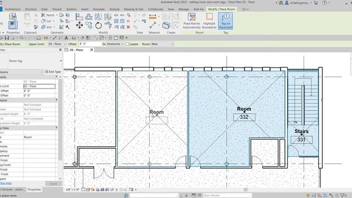Click the Edit Type button
This screenshot has width=352, height=198.
(x=53, y=72)
